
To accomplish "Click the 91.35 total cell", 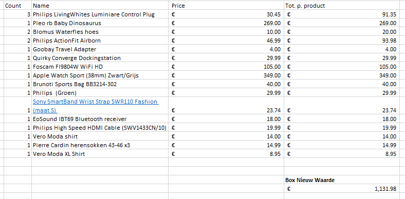I will [x=342, y=14].
